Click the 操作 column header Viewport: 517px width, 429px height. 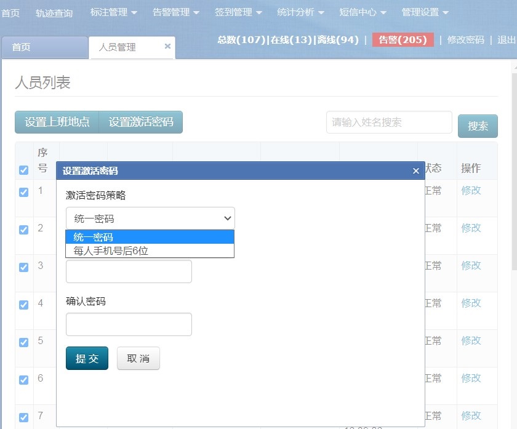point(471,168)
